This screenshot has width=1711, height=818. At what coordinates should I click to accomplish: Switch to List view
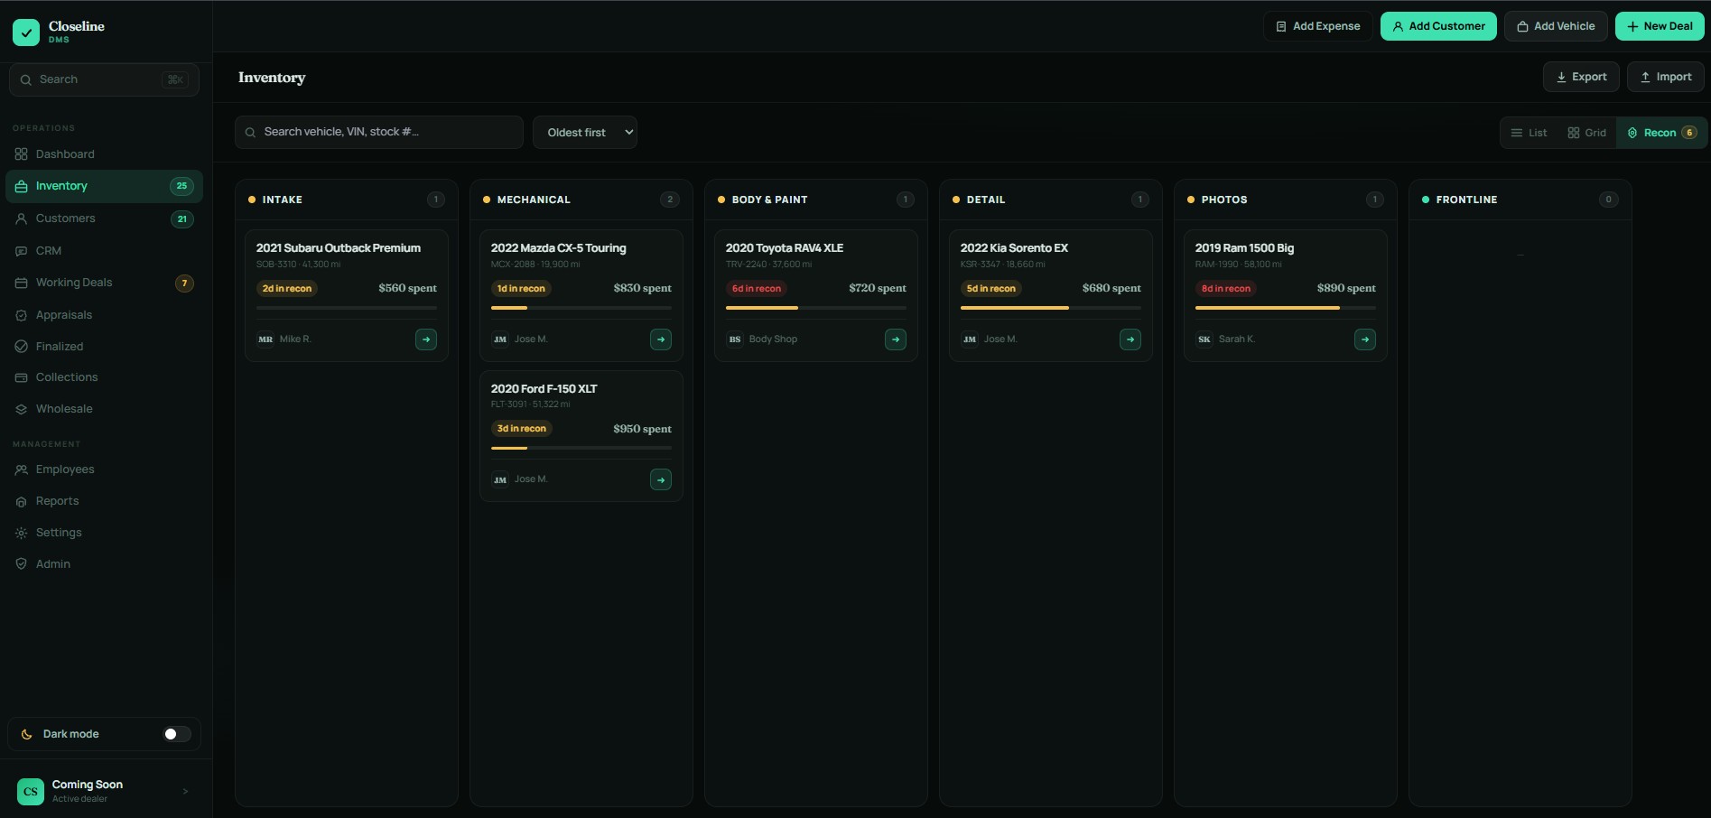(1529, 133)
